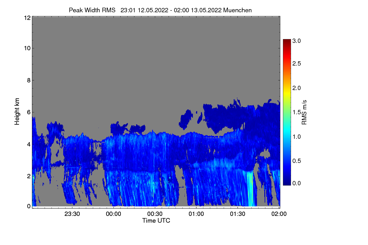Click the 'RMS m/s' colorbar label
The width and height of the screenshot is (368, 245).
click(304, 112)
